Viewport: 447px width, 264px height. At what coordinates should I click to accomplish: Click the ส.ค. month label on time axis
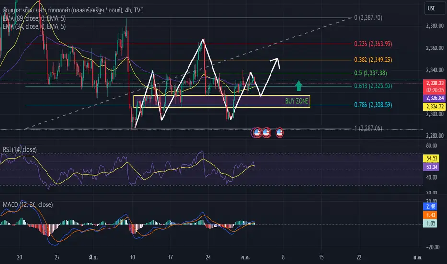click(x=418, y=257)
